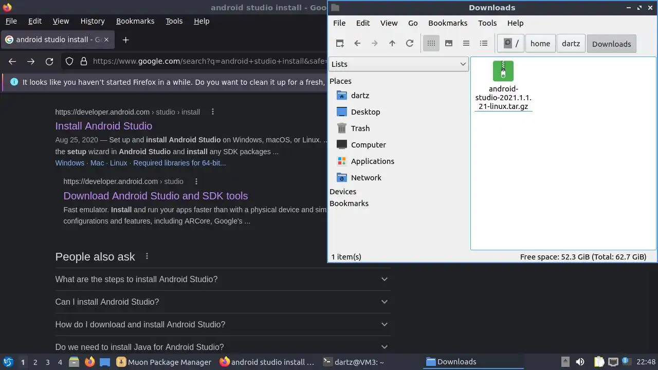Viewport: 658px width, 370px height.
Task: Open options menu beside first search result
Action: (213, 112)
